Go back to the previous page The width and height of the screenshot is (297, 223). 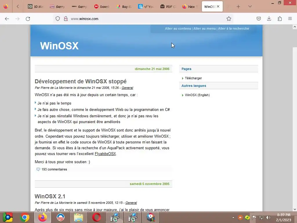tap(7, 19)
